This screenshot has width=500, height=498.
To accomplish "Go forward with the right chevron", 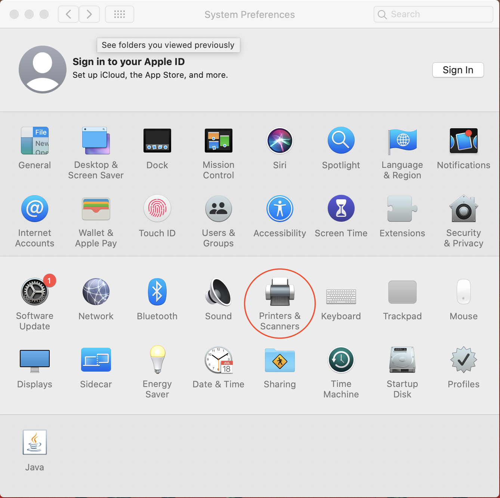I will click(89, 14).
